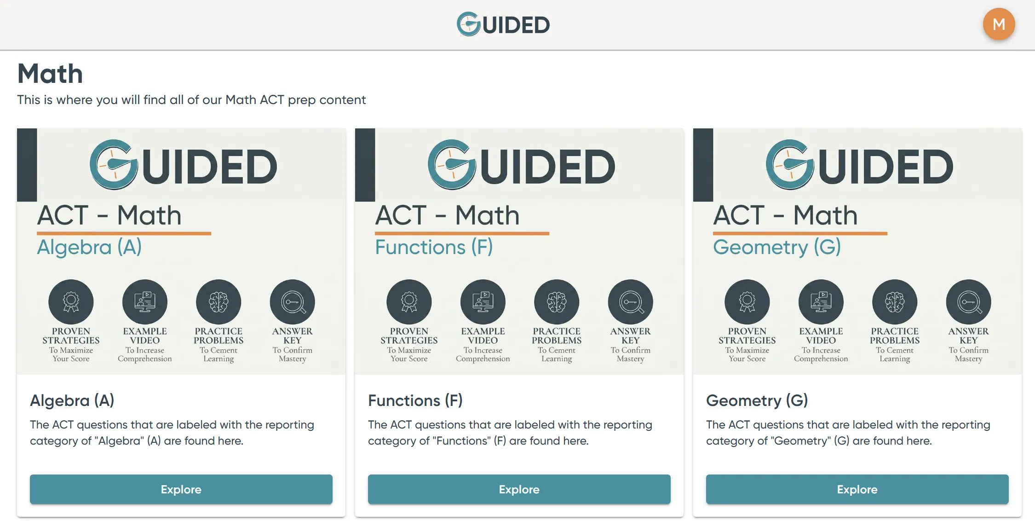
Task: Select Practice Problems icon on Algebra card
Action: coord(218,301)
